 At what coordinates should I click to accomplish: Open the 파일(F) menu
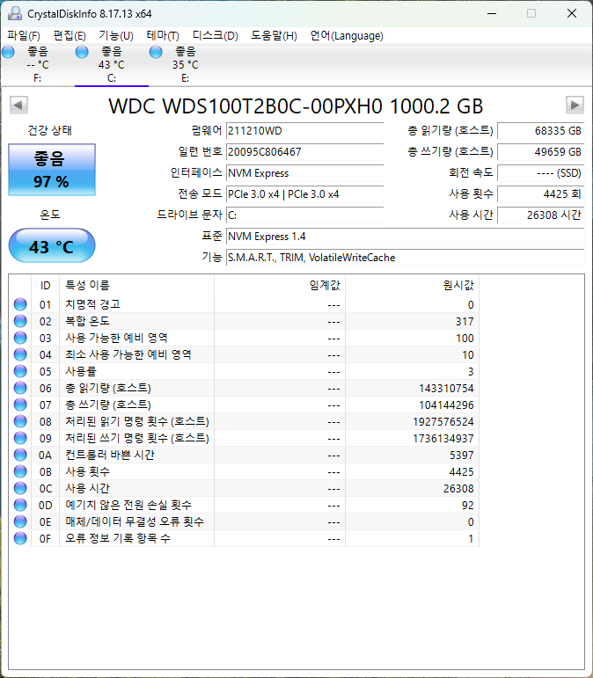(x=24, y=36)
